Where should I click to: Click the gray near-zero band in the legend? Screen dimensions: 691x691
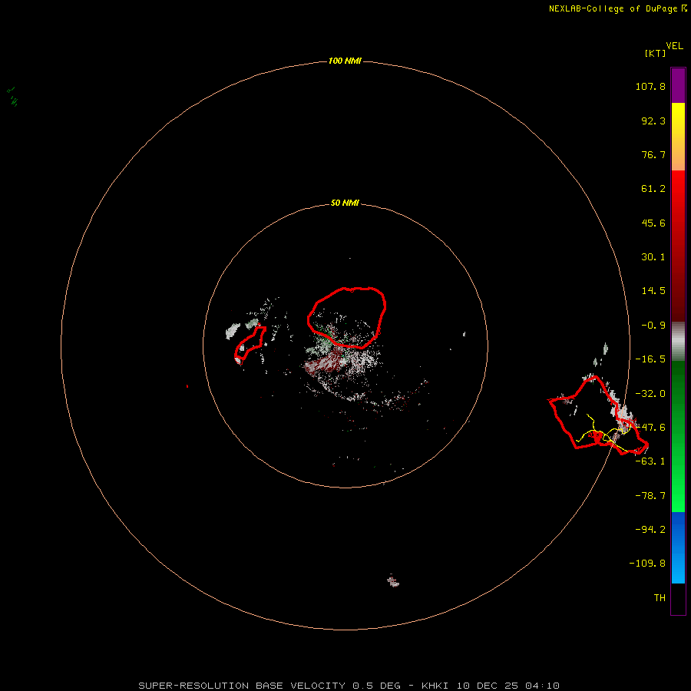pyautogui.click(x=678, y=342)
